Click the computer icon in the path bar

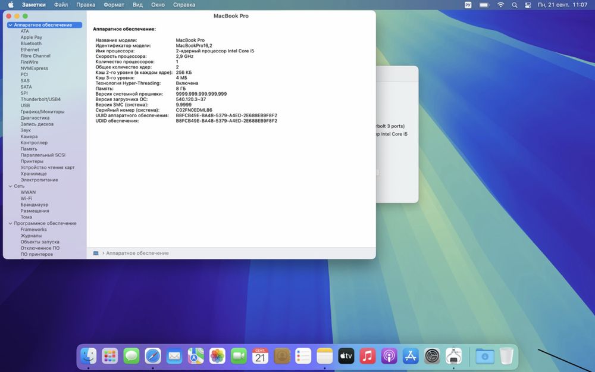coord(96,253)
